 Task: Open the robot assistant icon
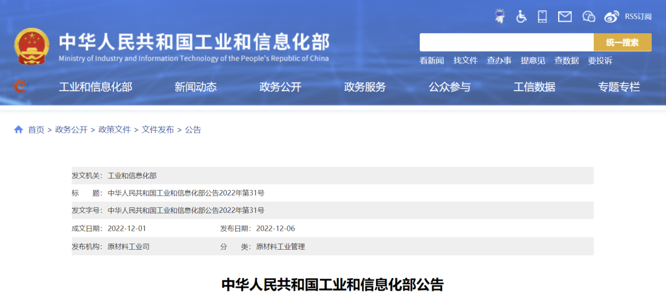(x=500, y=17)
